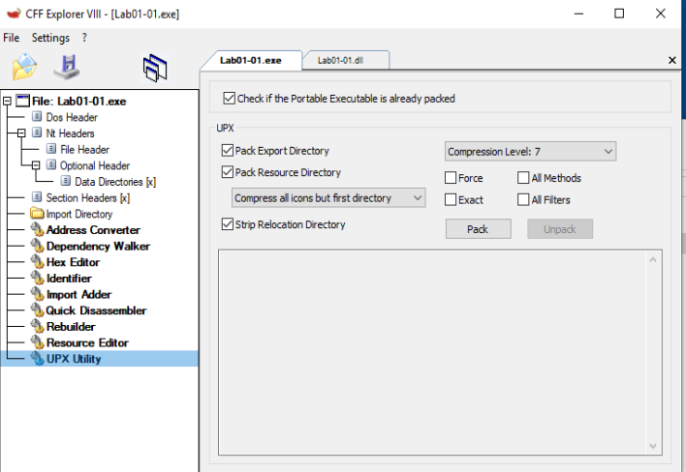
Task: Select the Dos Header tree item
Action: tap(72, 117)
